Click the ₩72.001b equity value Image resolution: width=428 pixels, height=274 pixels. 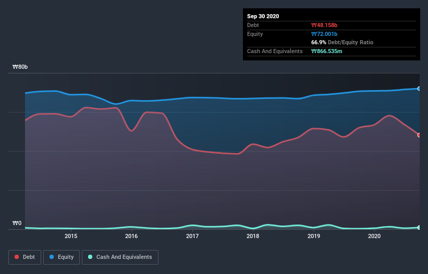tap(324, 34)
